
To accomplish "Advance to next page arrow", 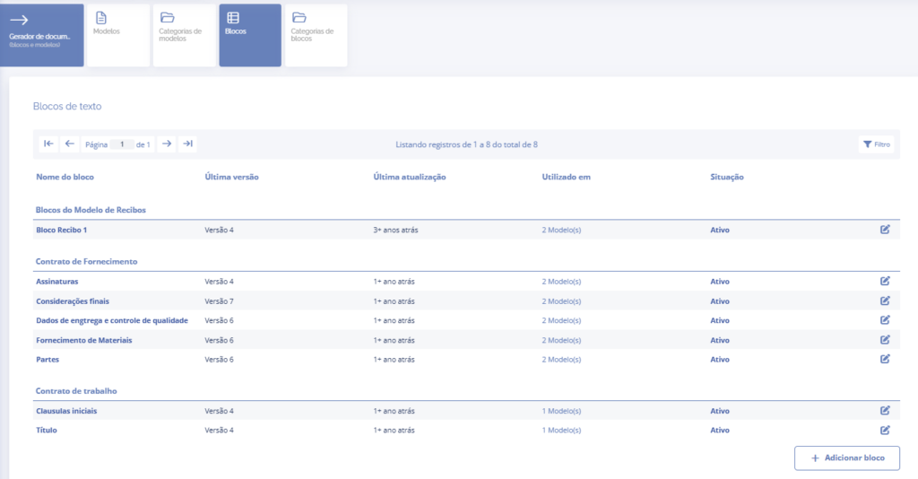I will (166, 144).
